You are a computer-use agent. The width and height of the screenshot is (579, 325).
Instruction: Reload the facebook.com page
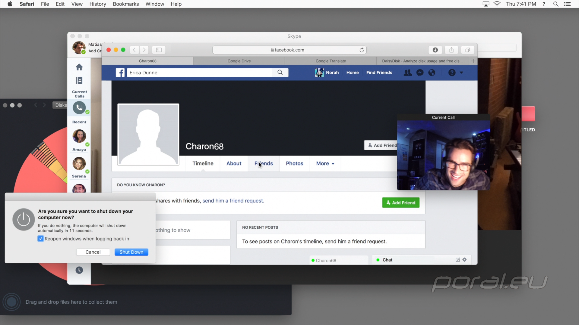click(362, 50)
